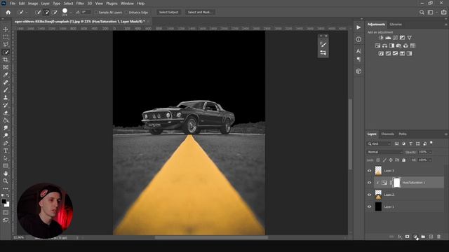Toggle visibility of Layer 2

point(370,195)
